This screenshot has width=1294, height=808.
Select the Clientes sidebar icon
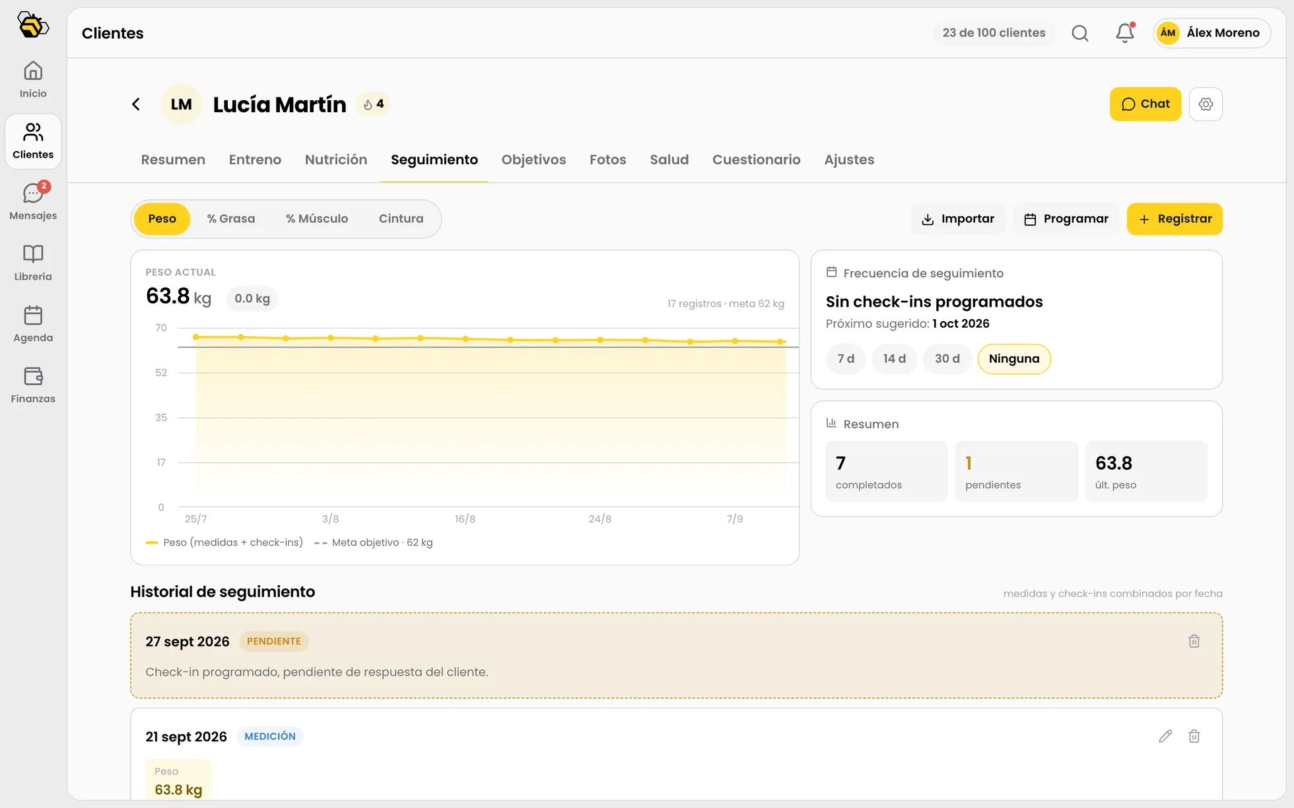tap(33, 141)
